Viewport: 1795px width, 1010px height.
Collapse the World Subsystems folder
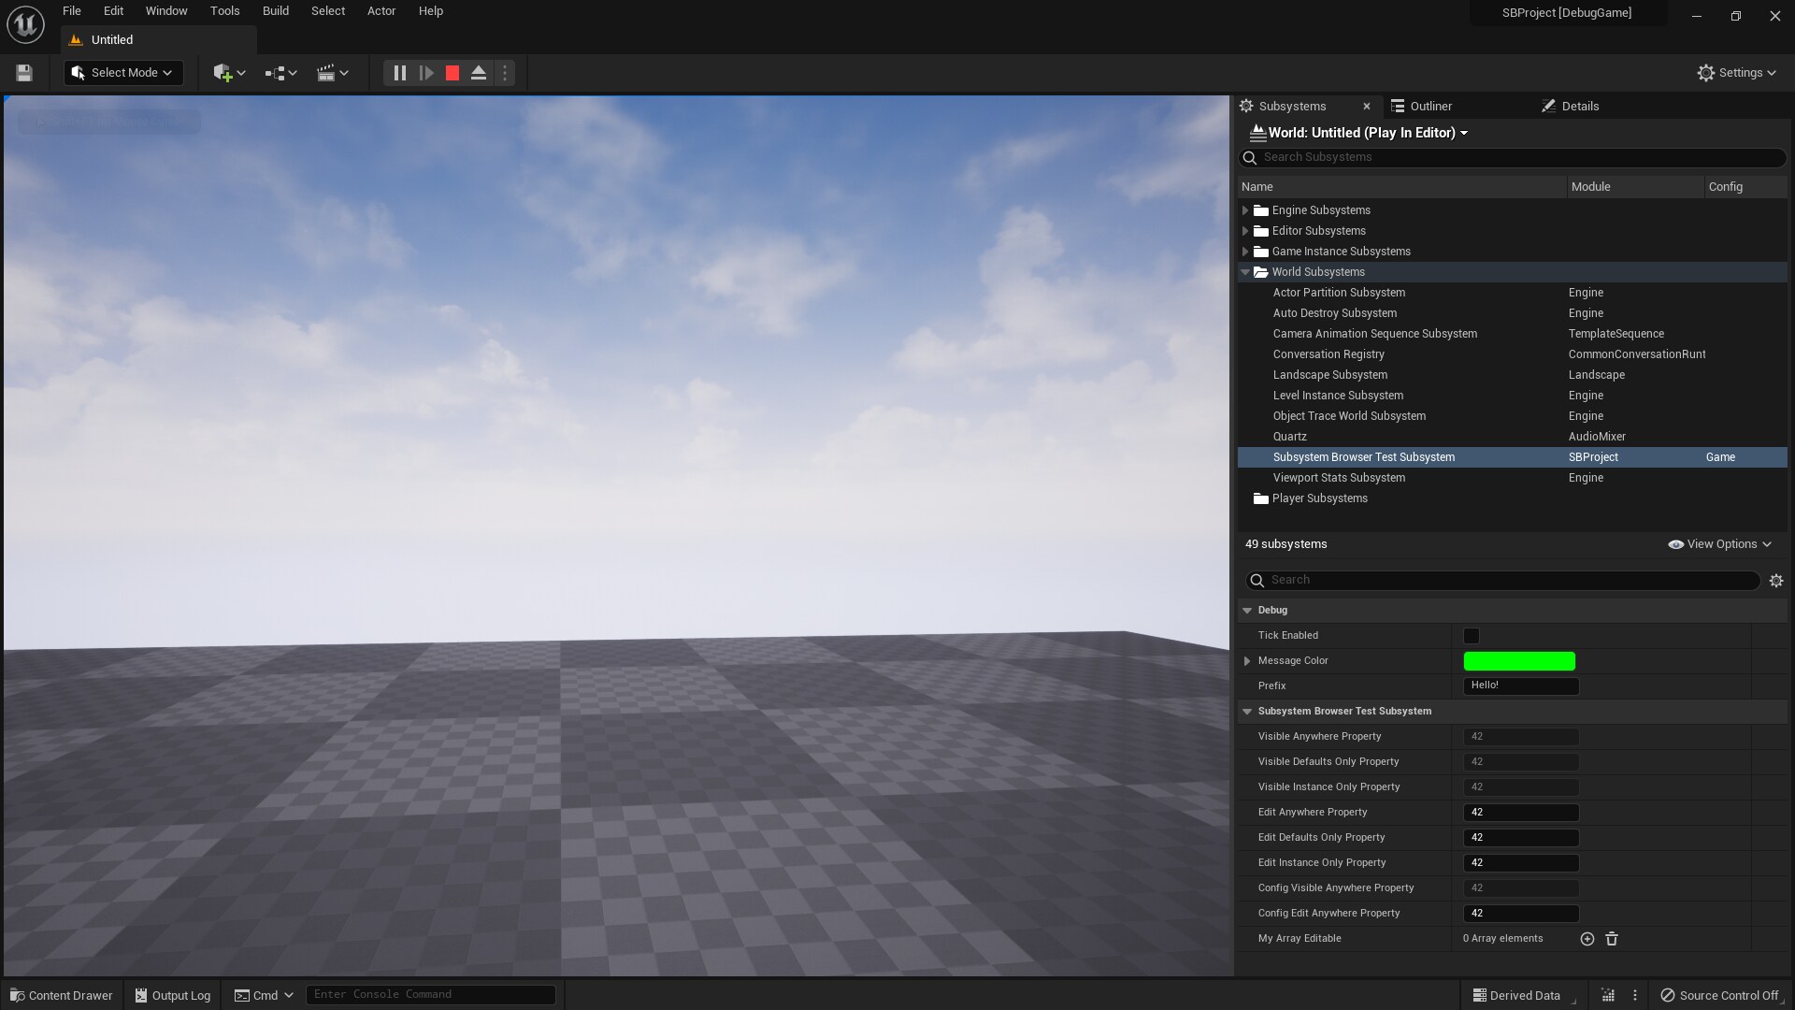1245,272
